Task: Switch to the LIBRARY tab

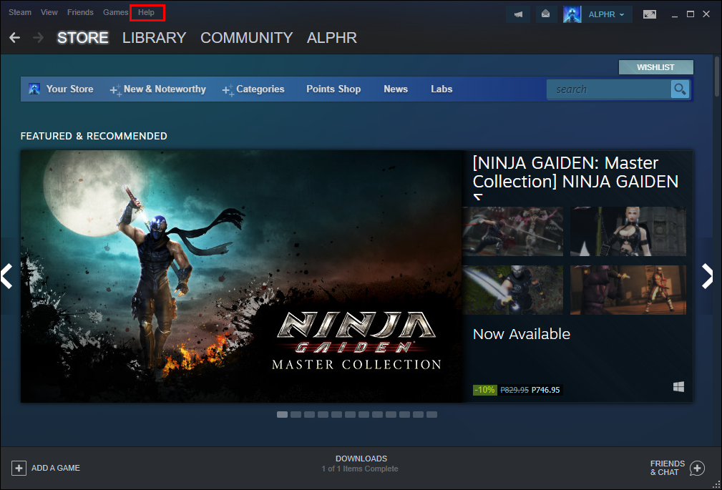Action: pyautogui.click(x=155, y=38)
